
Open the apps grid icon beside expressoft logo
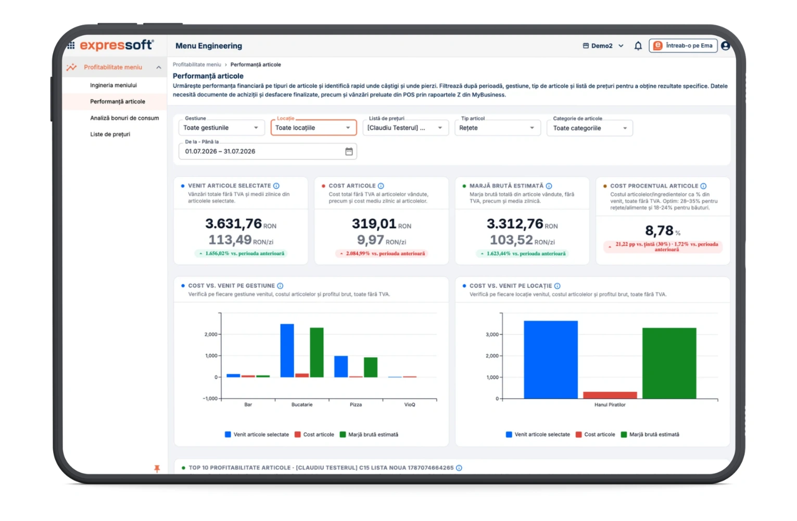[x=71, y=45]
